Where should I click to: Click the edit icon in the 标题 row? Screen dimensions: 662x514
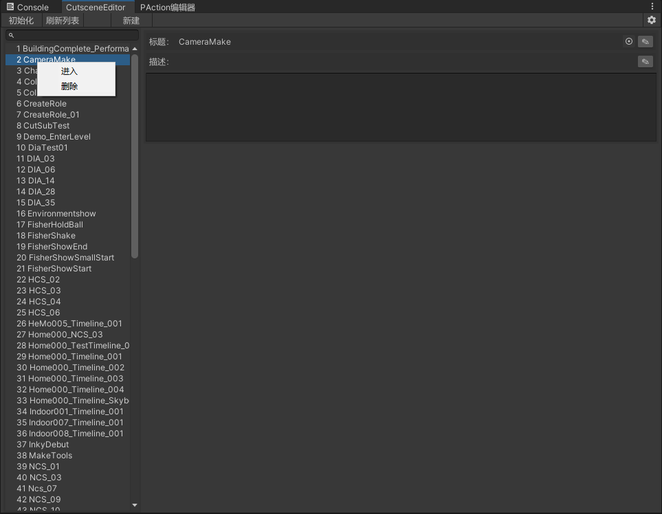[x=645, y=42]
